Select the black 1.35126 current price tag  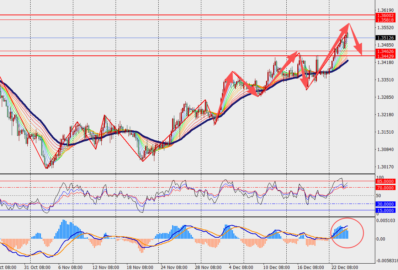pyautogui.click(x=386, y=38)
